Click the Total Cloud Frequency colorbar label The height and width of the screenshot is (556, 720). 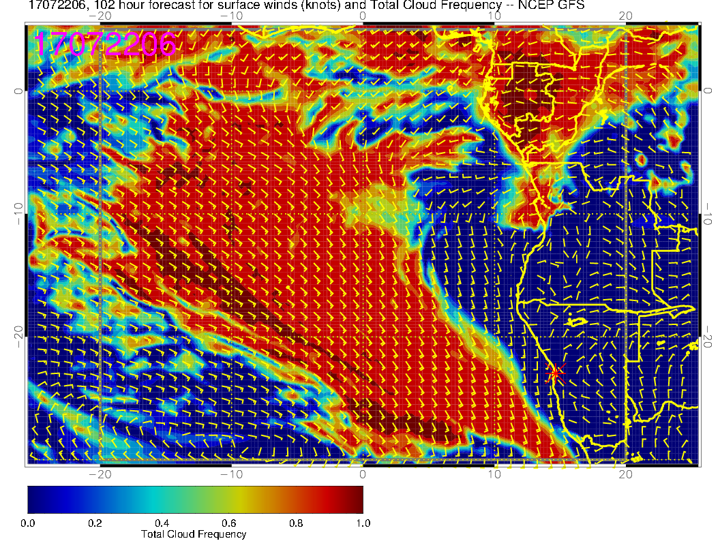click(194, 534)
